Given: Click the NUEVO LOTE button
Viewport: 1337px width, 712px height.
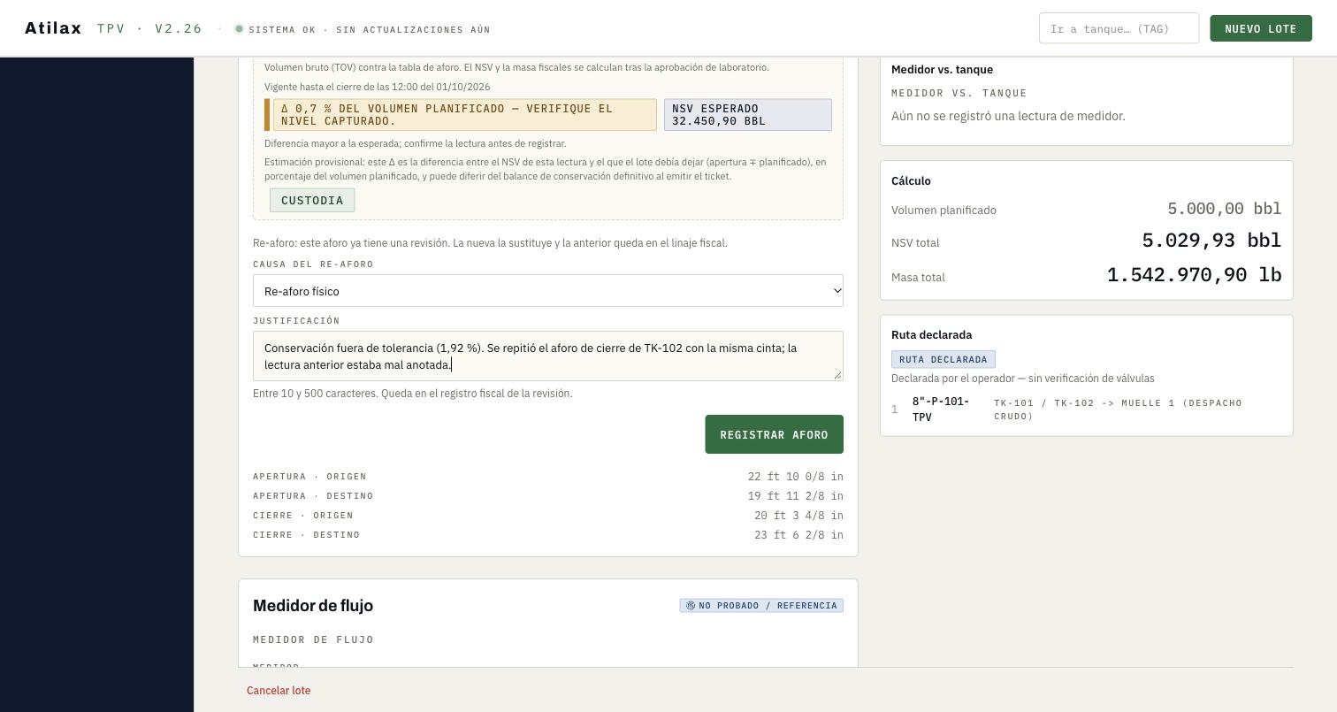Looking at the screenshot, I should [1261, 28].
